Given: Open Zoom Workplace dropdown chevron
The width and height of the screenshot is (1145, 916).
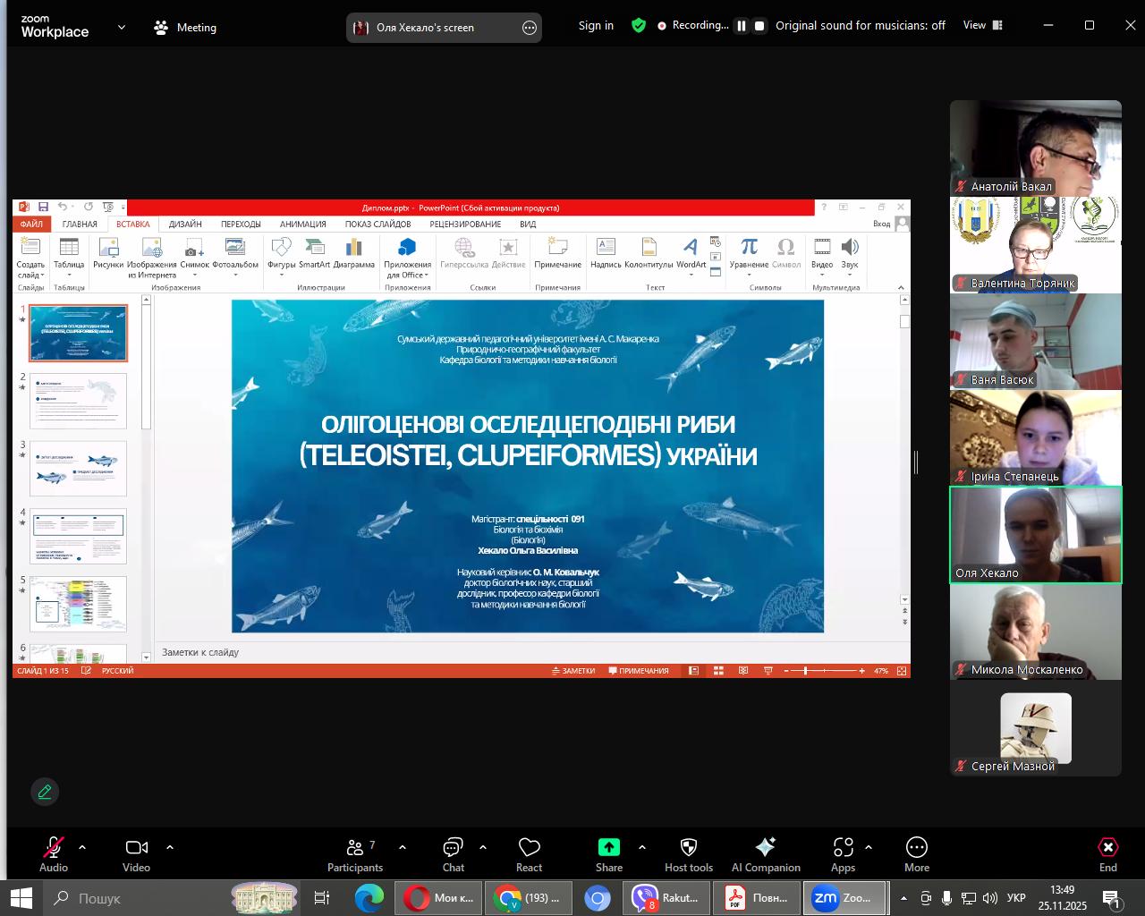Looking at the screenshot, I should [122, 28].
